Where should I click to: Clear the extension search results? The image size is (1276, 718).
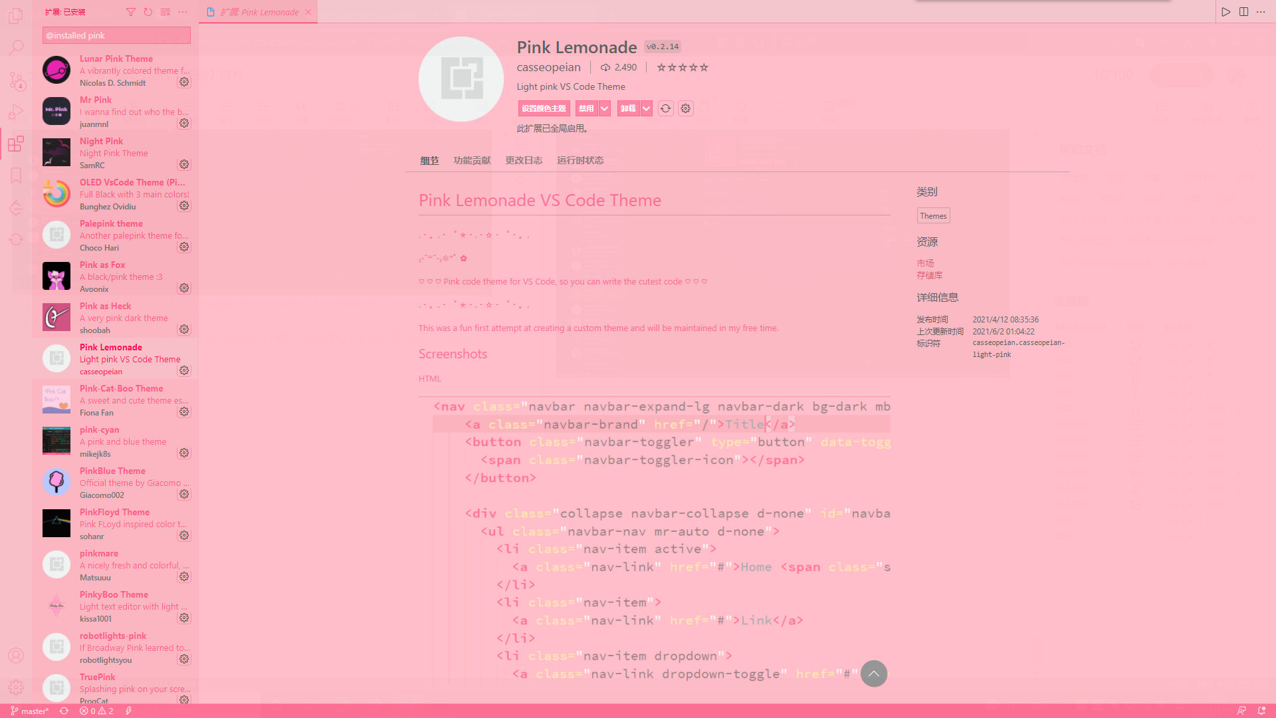click(165, 12)
